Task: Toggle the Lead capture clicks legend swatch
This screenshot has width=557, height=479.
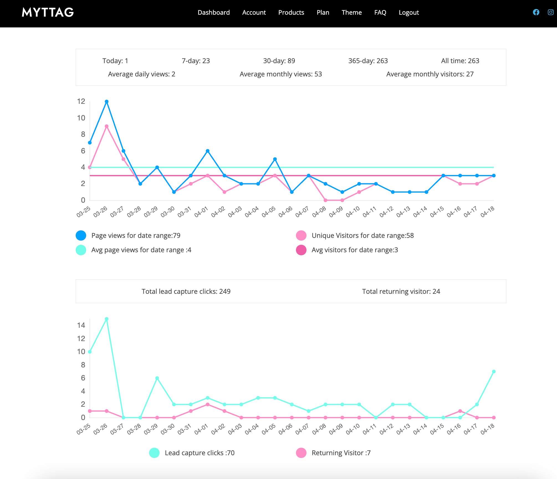Action: [154, 453]
